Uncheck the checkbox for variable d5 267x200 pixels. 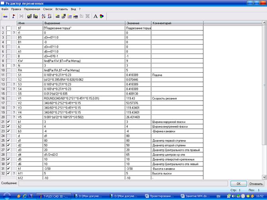(x=8, y=159)
